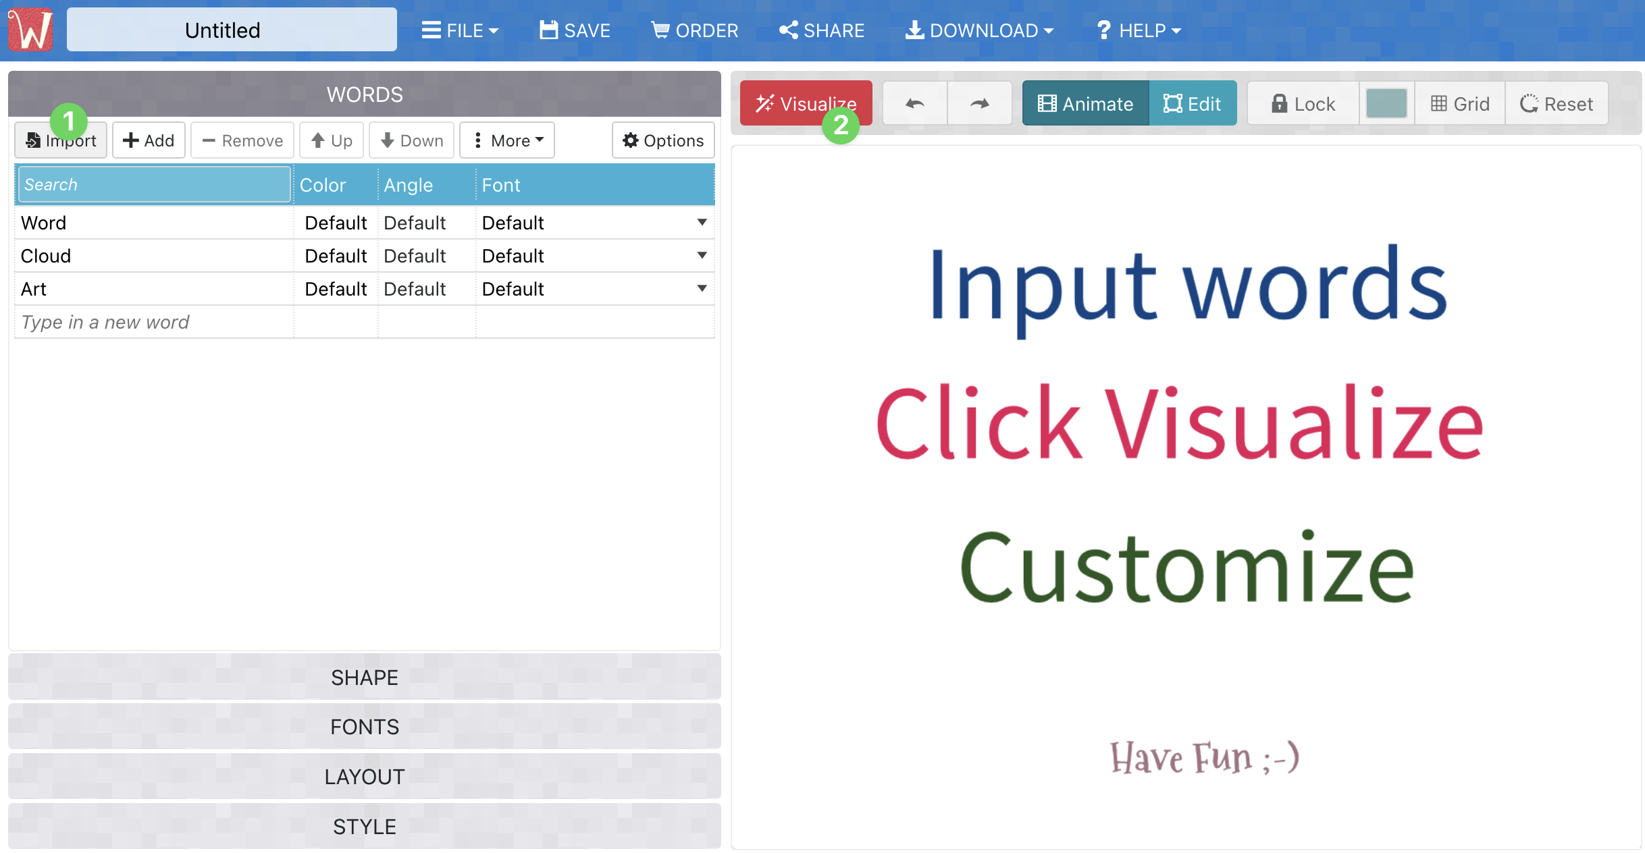Open the DOWNLOAD dropdown menu

pyautogui.click(x=979, y=30)
